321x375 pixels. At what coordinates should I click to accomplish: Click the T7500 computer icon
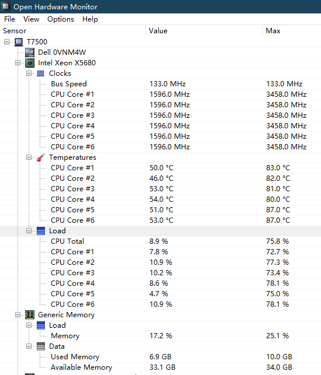19,42
